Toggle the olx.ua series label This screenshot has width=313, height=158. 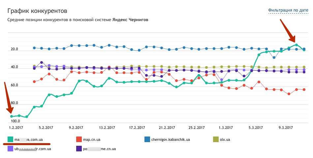click(225, 139)
